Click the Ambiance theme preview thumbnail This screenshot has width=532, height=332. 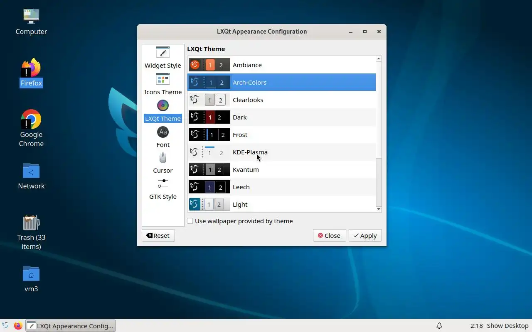[x=209, y=65]
